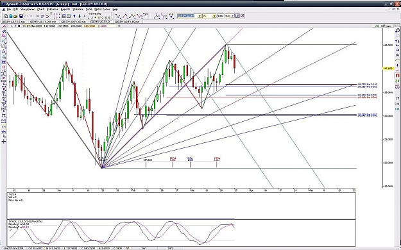
Task: Toggle the R header button
Action: click(19, 26)
